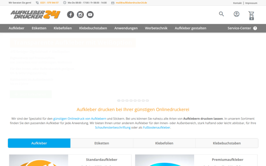
Task: Click the Service-Center question mark icon
Action: point(255,28)
